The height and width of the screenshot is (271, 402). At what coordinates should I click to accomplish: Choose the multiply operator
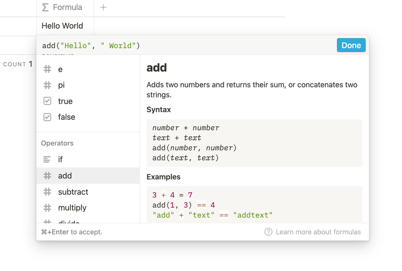(x=88, y=208)
